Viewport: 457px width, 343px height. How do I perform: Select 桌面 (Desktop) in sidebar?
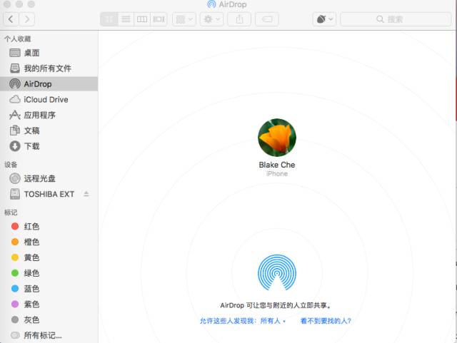click(x=31, y=53)
